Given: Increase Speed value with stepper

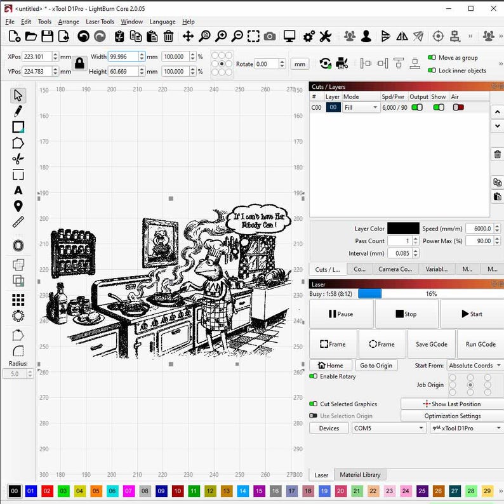Looking at the screenshot, I should (497, 226).
